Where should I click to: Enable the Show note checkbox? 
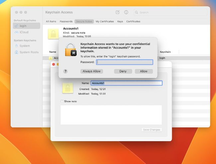[x=62, y=101]
